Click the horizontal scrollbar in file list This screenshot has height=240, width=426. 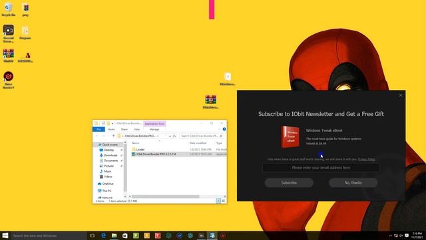pyautogui.click(x=165, y=197)
